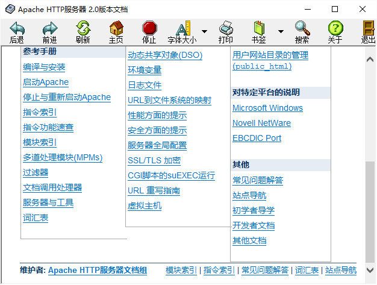Open CGI脚本的suEXEC运行 link
The height and width of the screenshot is (285, 377).
[x=171, y=175]
